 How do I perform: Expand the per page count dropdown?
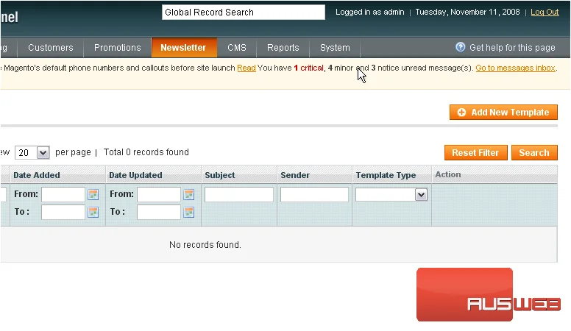[x=32, y=152]
